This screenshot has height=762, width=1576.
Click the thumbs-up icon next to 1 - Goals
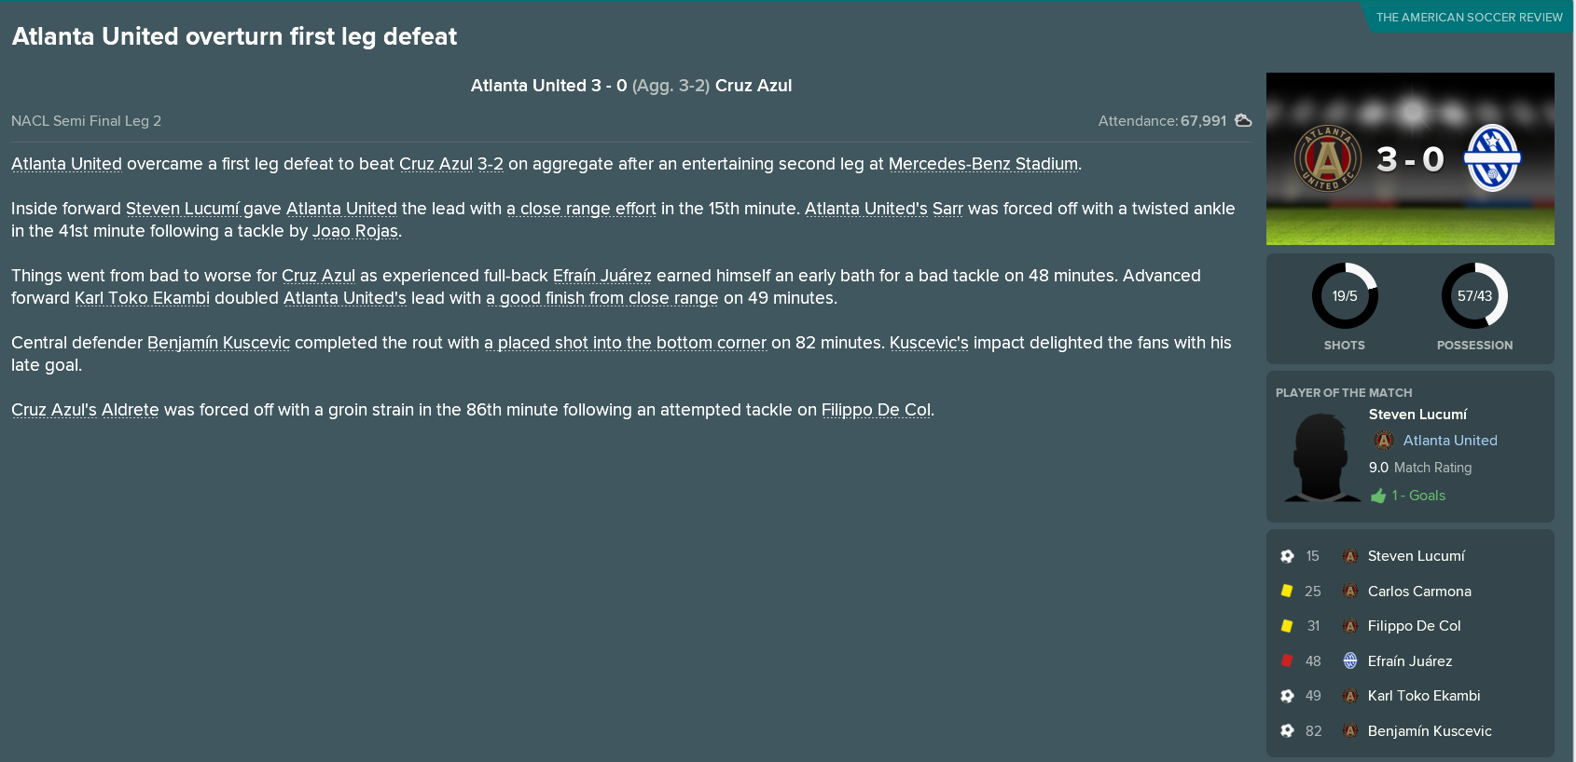(x=1378, y=496)
